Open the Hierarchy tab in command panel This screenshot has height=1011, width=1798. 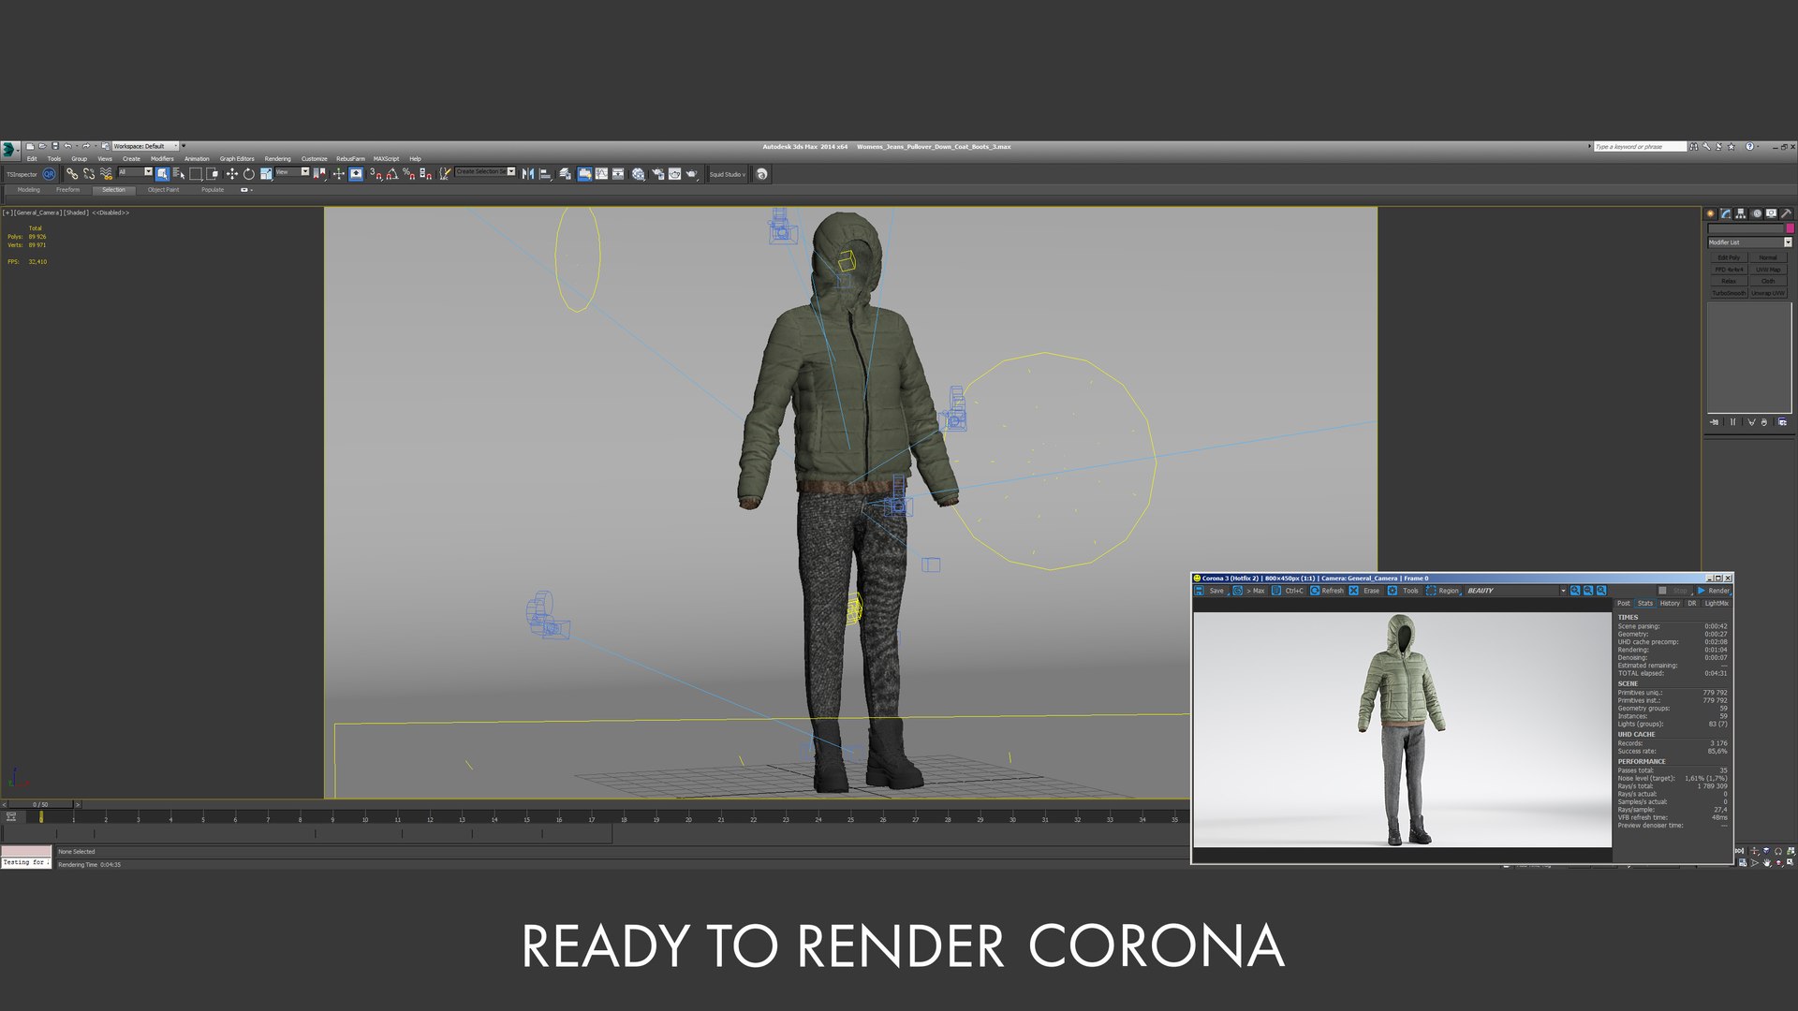coord(1741,213)
